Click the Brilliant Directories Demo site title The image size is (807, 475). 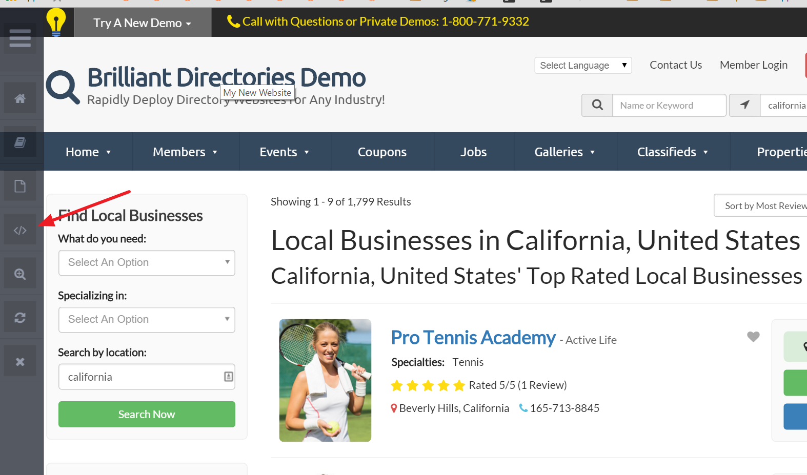click(x=226, y=77)
